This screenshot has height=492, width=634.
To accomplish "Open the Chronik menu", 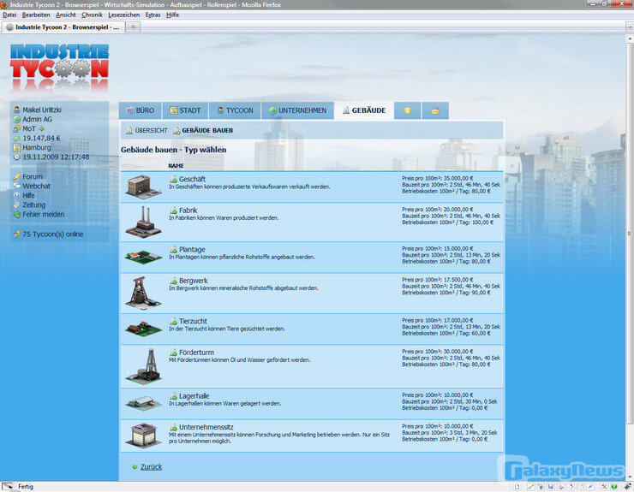I will point(92,15).
